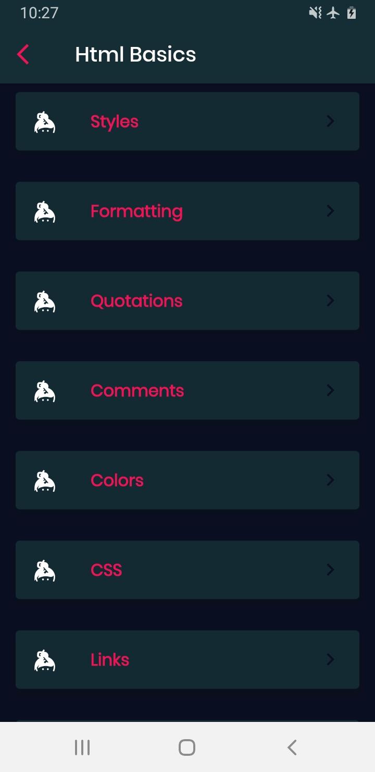Screen dimensions: 375x772
Task: Select the Formatting lesson label
Action: pos(136,212)
